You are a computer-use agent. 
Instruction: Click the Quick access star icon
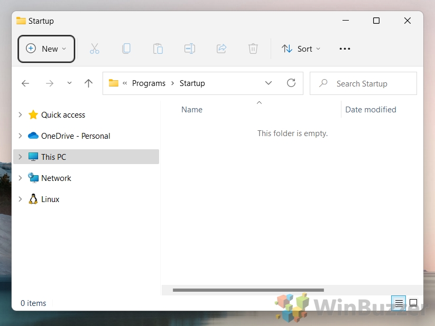(x=33, y=114)
